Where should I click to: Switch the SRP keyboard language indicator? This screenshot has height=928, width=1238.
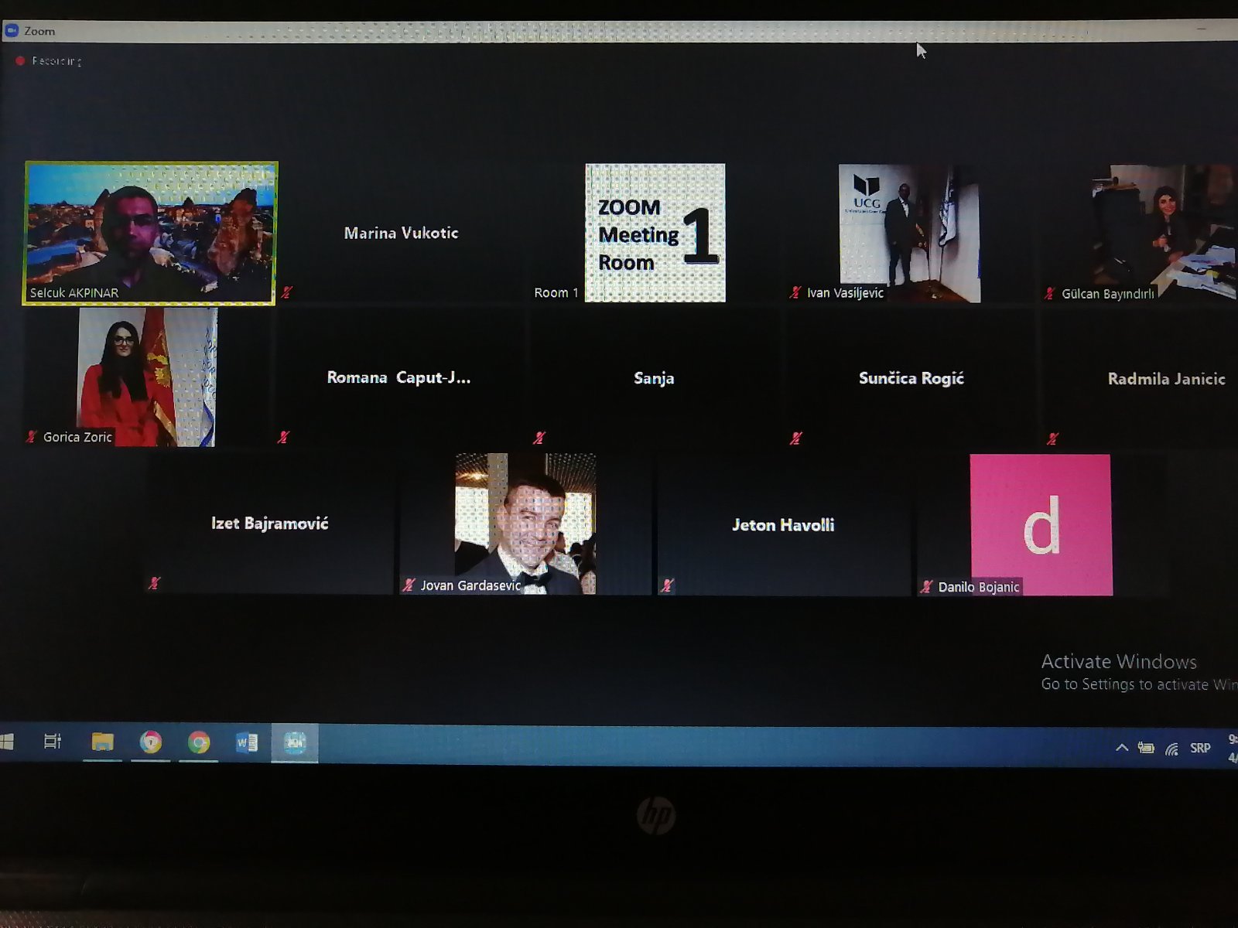[1200, 748]
